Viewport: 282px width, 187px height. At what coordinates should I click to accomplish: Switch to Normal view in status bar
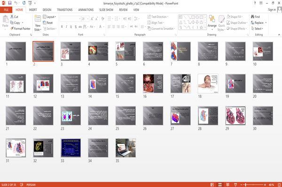click(x=212, y=185)
